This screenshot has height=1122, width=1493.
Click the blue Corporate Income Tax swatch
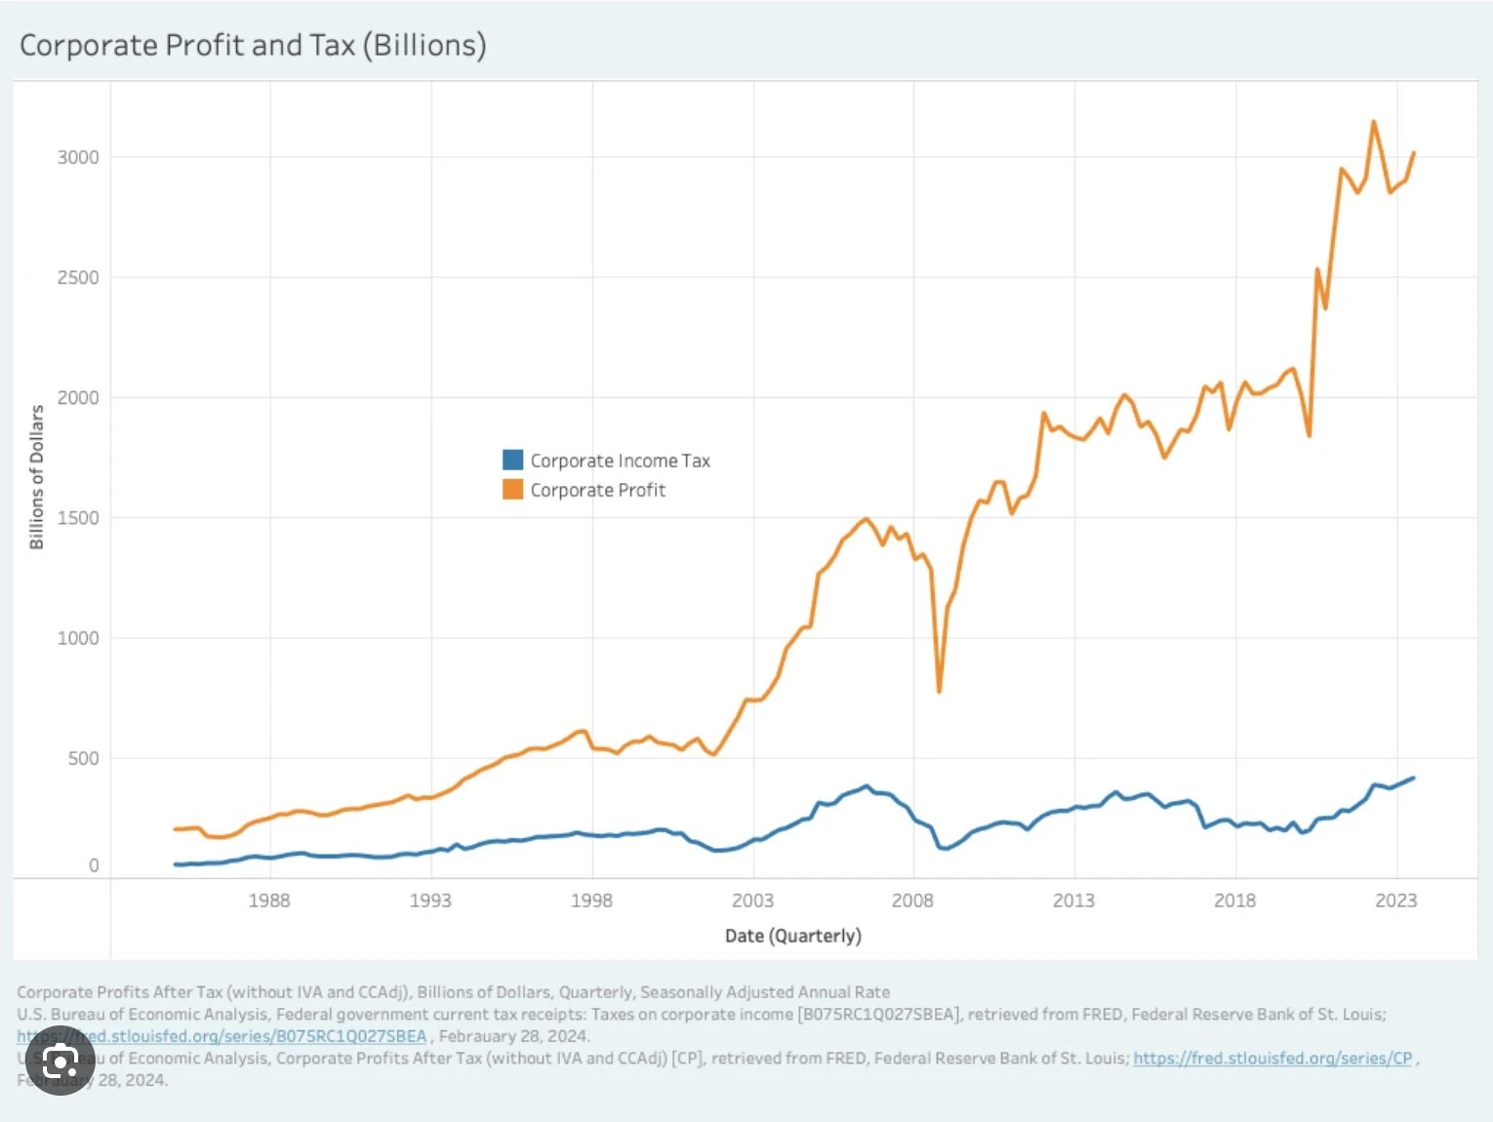point(512,460)
